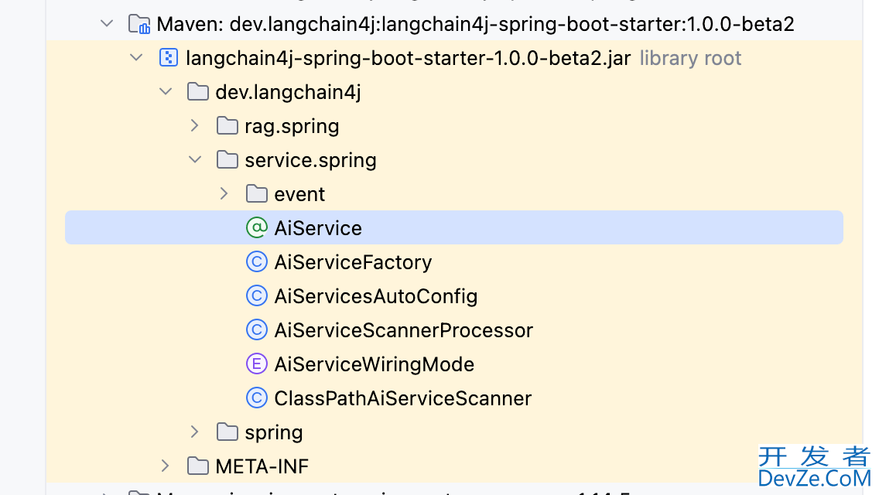This screenshot has width=879, height=495.
Task: Collapse the dev.langchain4j package
Action: point(166,92)
